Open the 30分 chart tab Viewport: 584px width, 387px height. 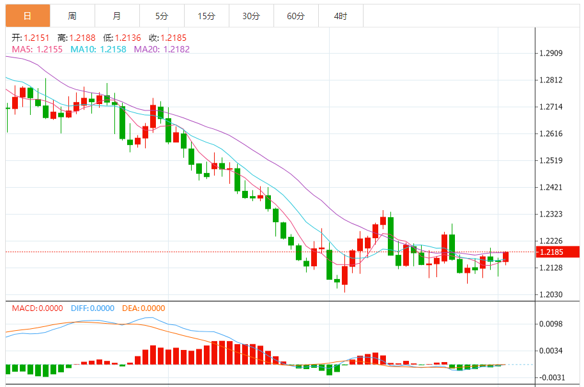(251, 16)
